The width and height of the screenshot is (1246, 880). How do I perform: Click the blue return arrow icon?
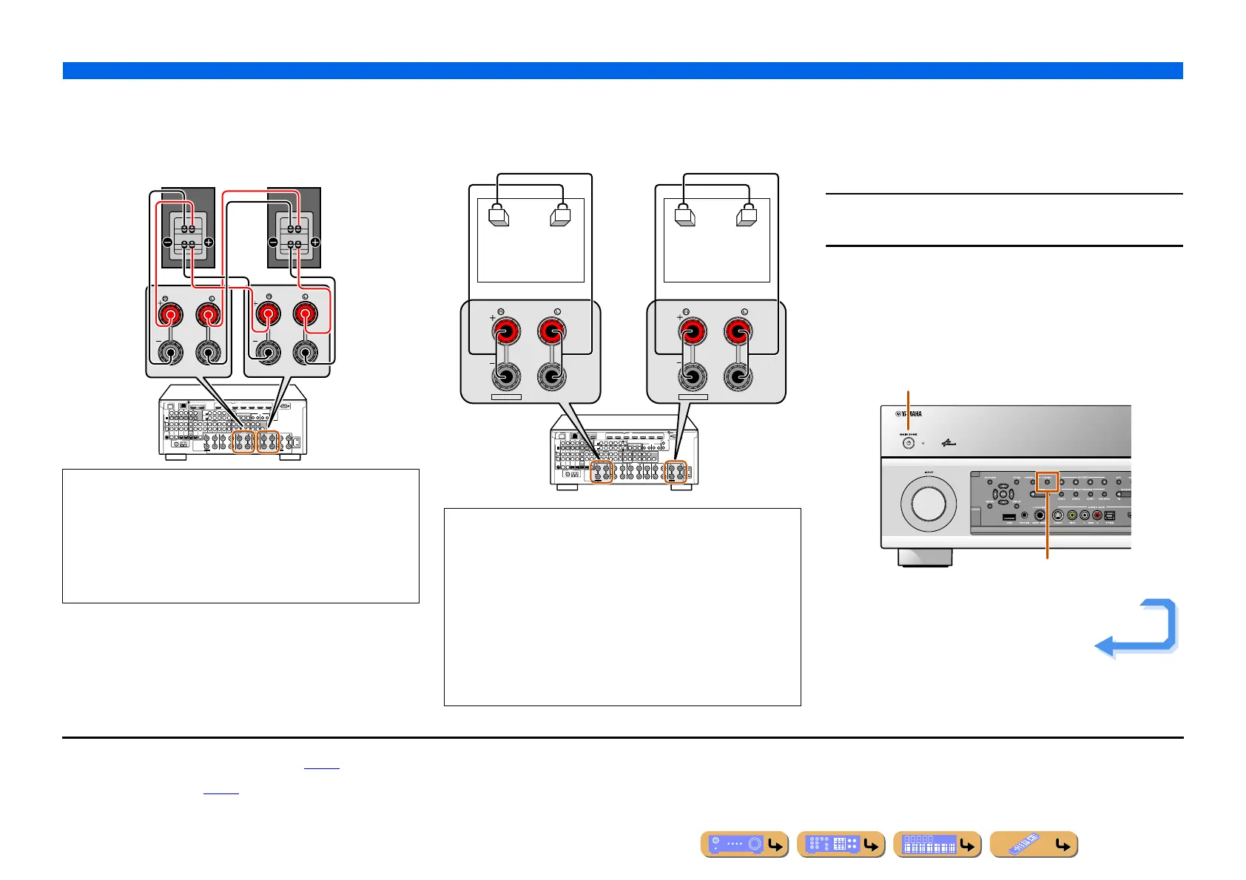click(x=1136, y=628)
